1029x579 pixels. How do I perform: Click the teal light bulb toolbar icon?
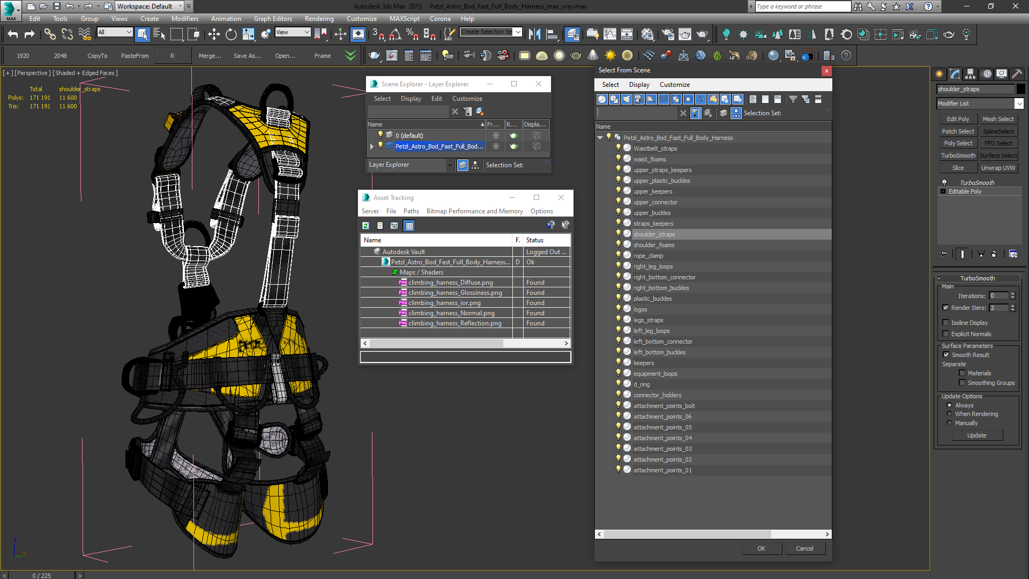click(x=726, y=34)
